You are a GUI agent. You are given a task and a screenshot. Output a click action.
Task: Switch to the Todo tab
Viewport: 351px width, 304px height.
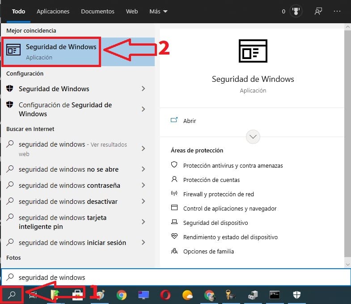(18, 12)
